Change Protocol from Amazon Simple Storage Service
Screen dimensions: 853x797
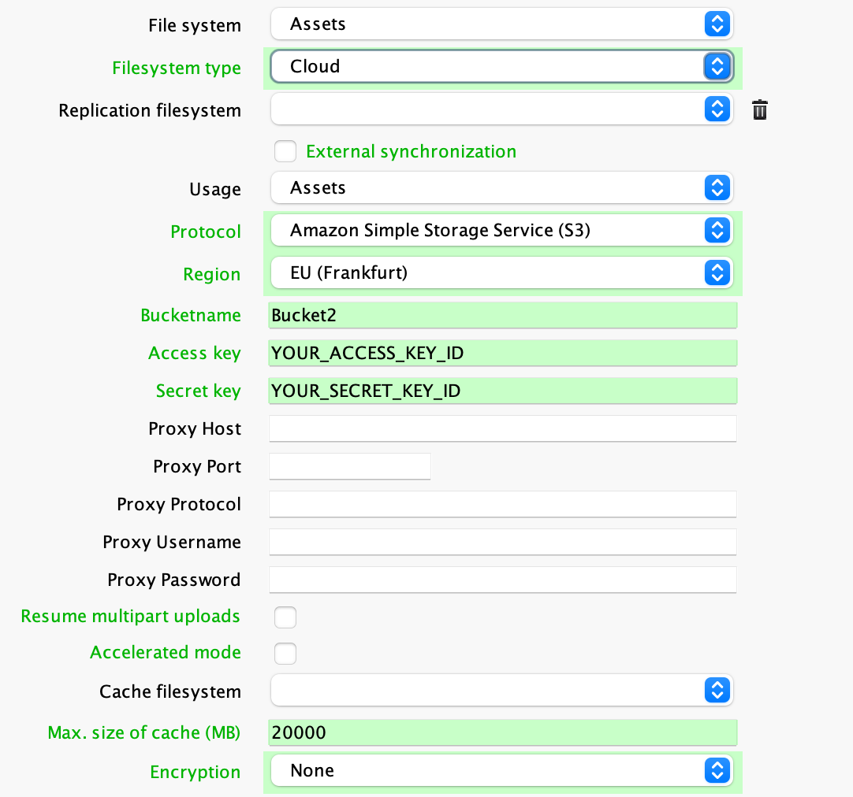(501, 231)
